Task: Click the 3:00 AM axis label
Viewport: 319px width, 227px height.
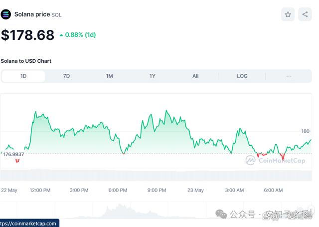Action: [234, 190]
